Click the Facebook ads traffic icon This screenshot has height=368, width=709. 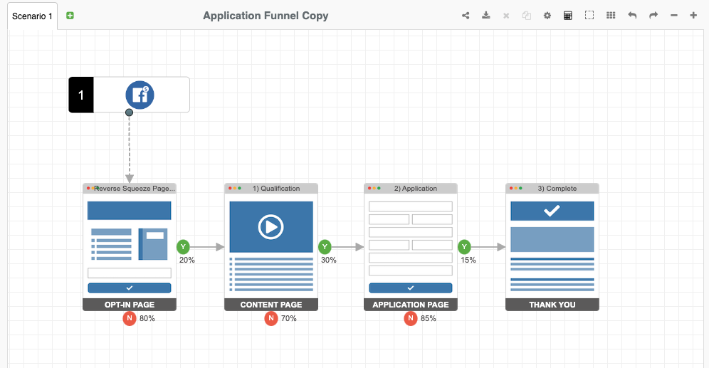[x=140, y=95]
